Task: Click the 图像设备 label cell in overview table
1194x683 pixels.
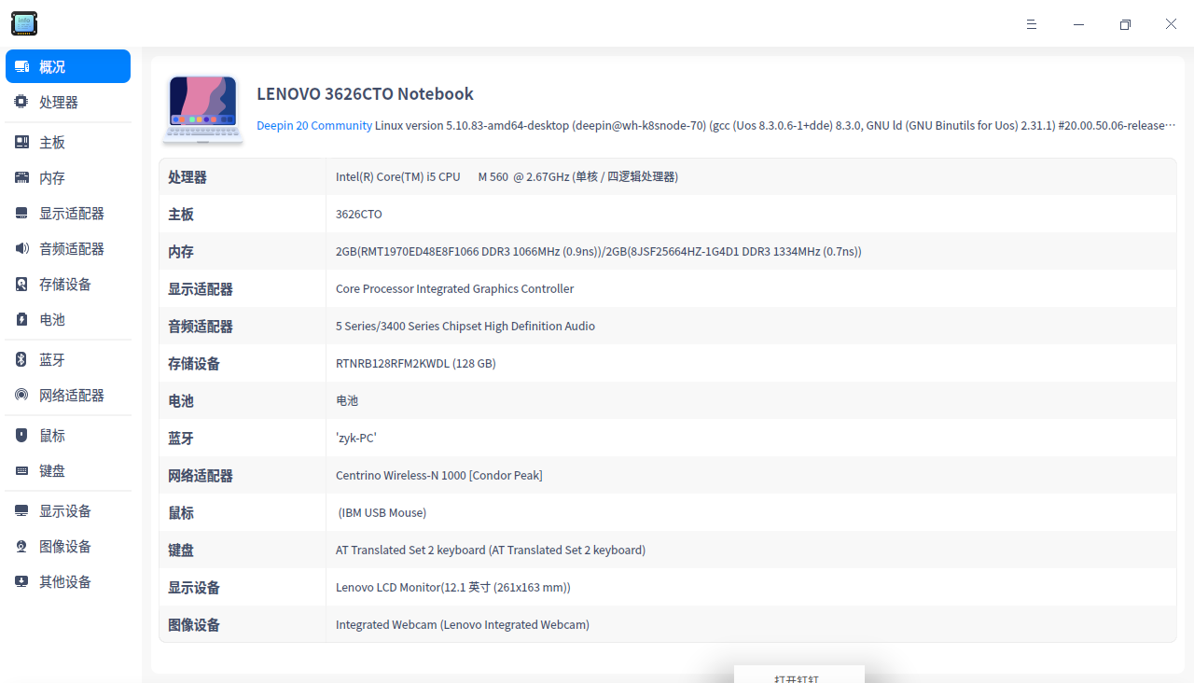Action: (x=243, y=625)
